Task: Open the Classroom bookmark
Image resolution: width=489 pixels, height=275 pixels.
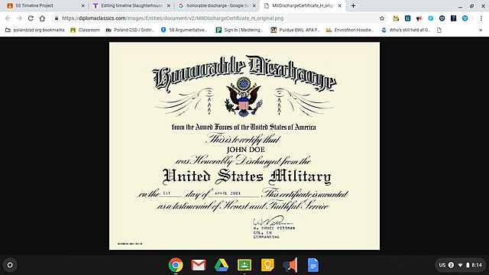Action: [x=85, y=30]
